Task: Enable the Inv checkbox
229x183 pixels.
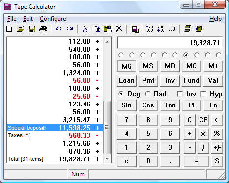Action: 187,94
